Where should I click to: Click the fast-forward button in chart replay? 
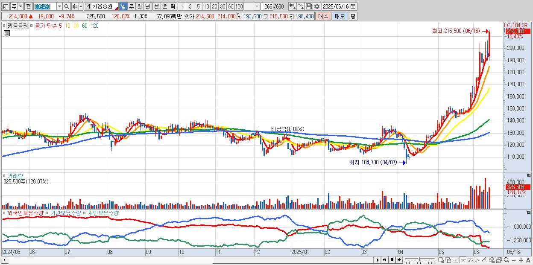[399, 260]
